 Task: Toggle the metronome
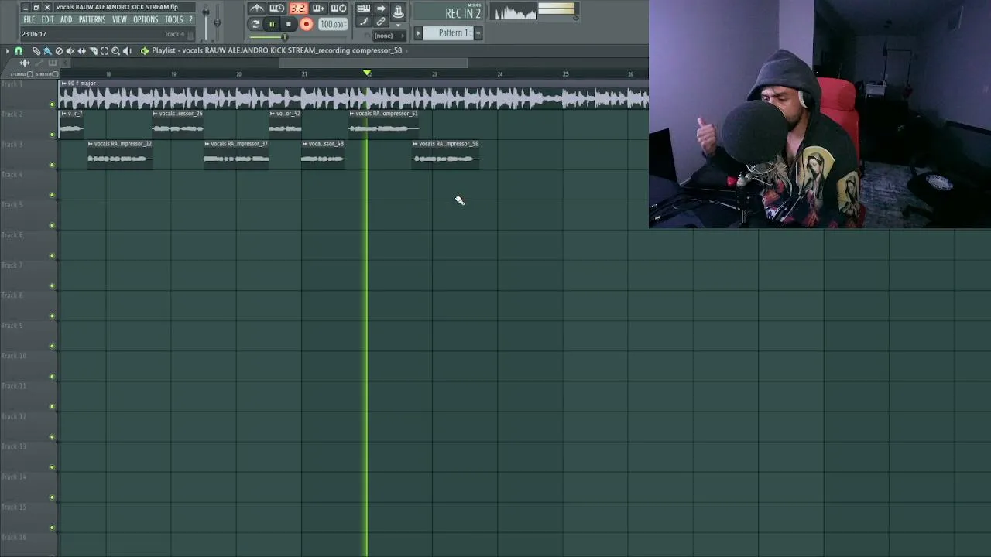click(256, 9)
